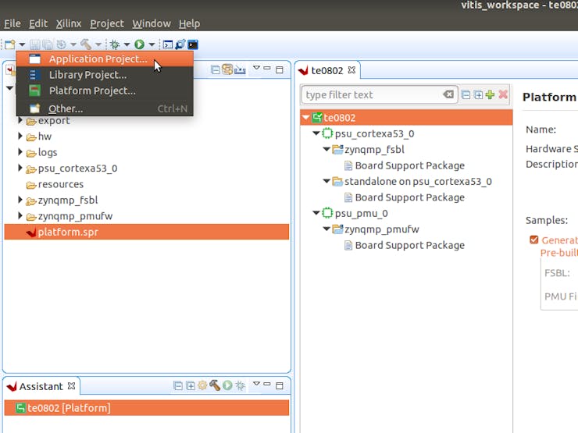Open the Help menu
This screenshot has width=578, height=433.
point(190,23)
